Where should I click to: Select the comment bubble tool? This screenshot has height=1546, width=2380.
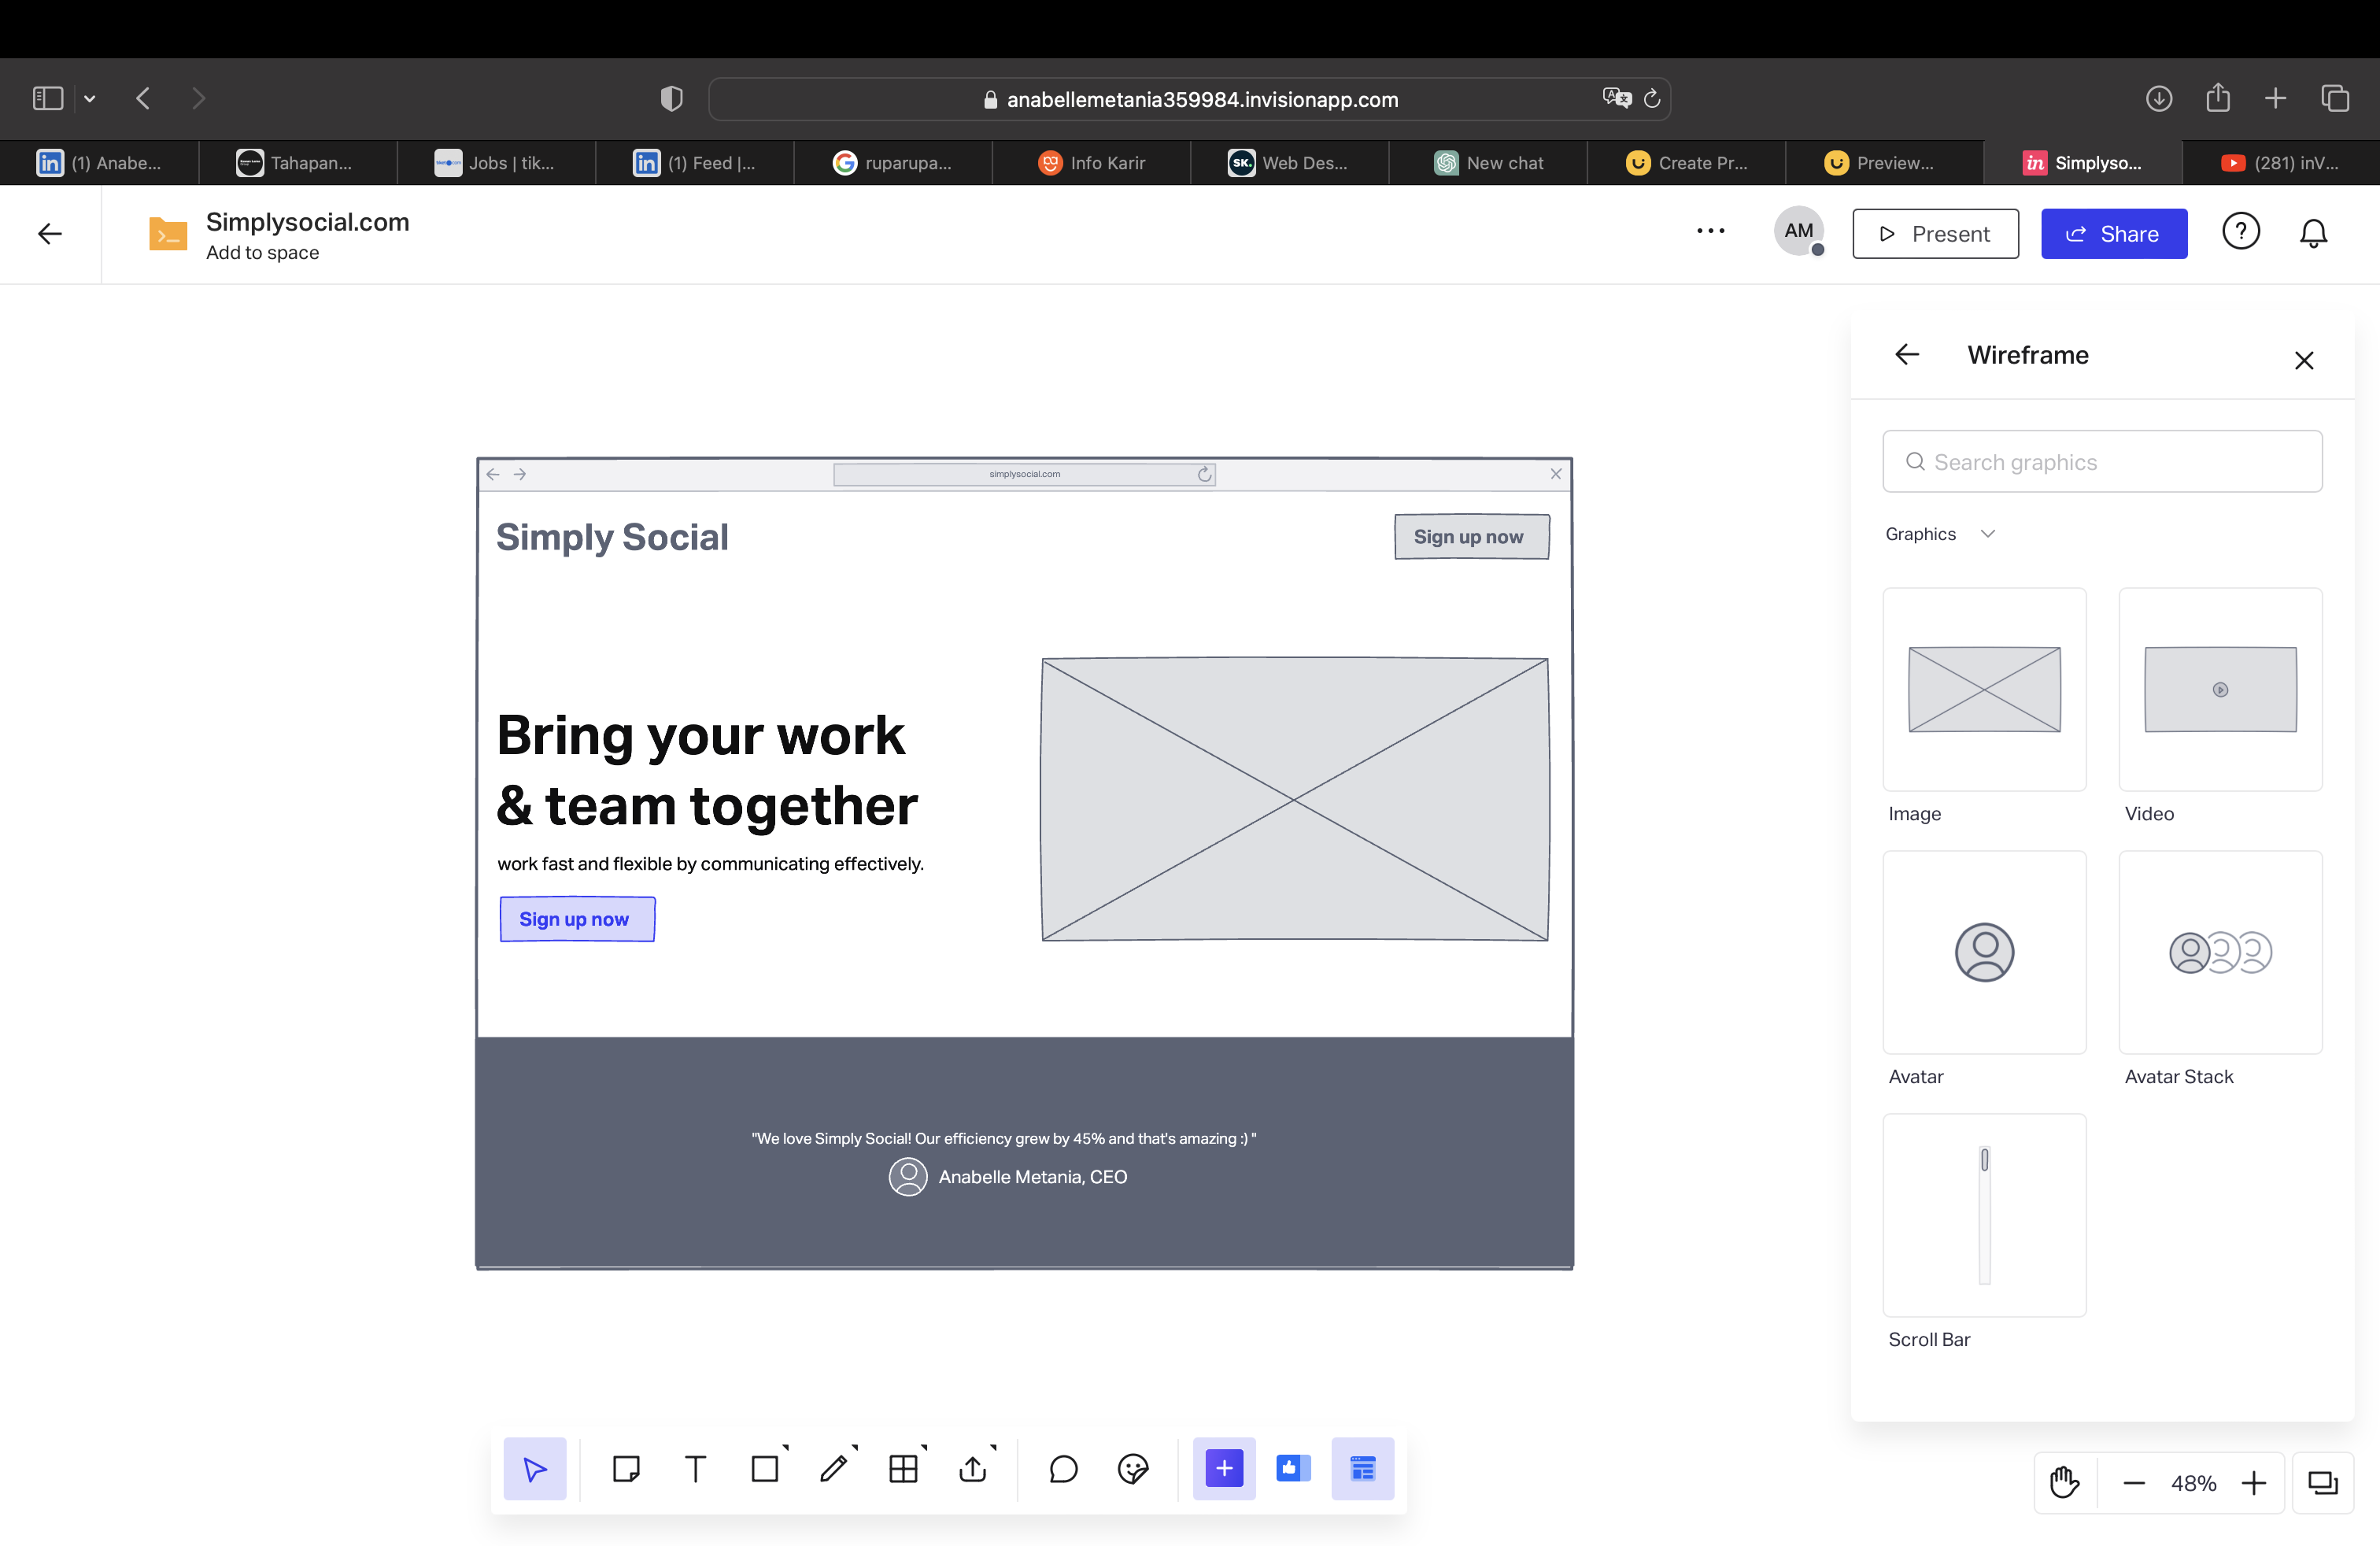(x=1063, y=1468)
